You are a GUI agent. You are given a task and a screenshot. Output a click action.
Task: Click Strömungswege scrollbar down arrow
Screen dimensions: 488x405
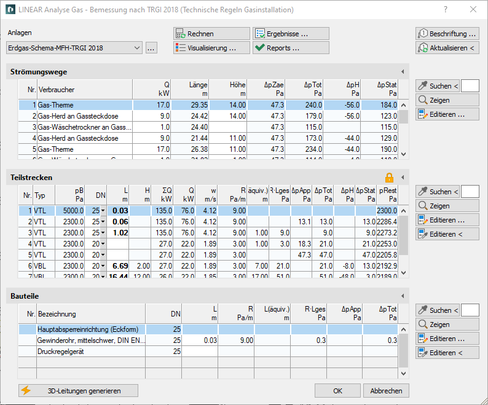pos(404,154)
